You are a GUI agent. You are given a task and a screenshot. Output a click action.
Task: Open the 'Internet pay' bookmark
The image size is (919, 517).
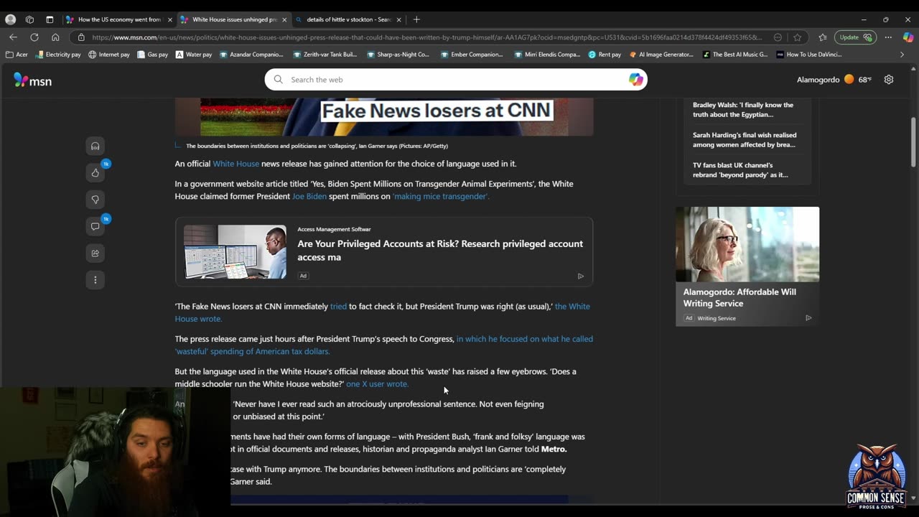click(109, 55)
